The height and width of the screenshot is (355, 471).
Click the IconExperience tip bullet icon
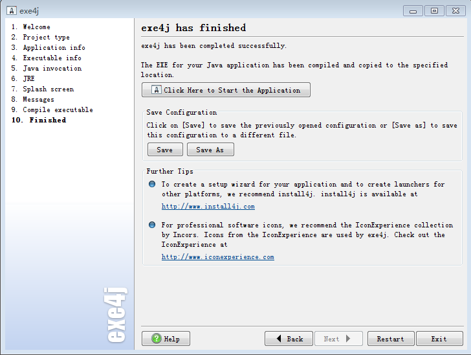click(152, 225)
